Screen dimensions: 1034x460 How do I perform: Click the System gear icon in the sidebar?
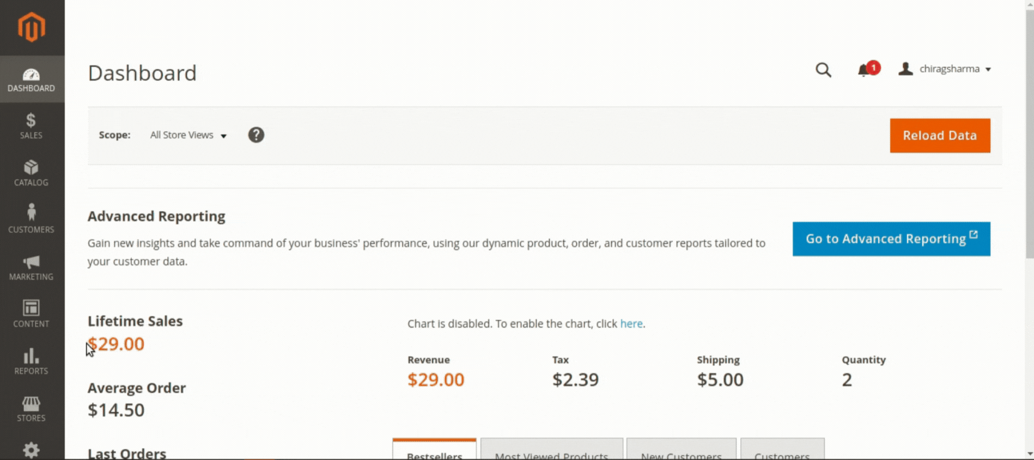click(x=31, y=450)
